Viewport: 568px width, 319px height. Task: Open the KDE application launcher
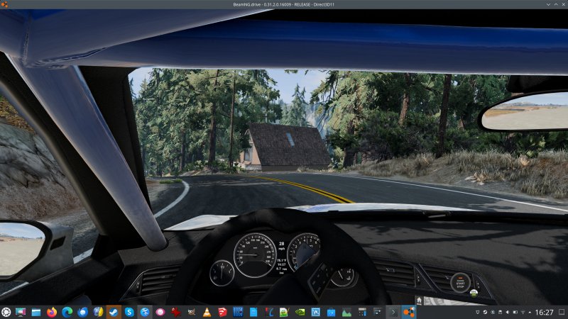point(6,312)
